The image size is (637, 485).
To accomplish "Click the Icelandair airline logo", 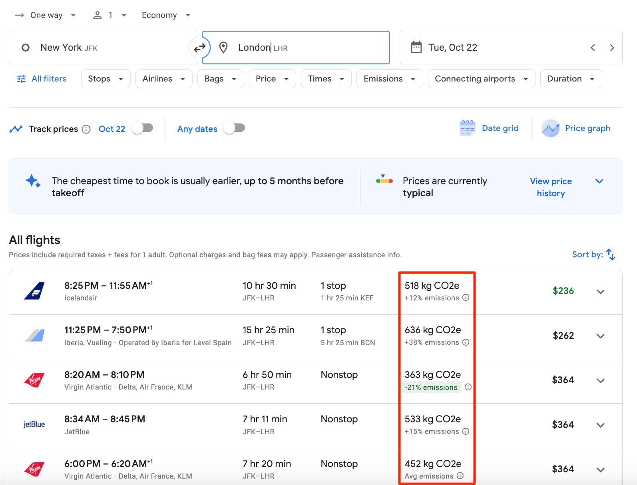I will [x=34, y=291].
